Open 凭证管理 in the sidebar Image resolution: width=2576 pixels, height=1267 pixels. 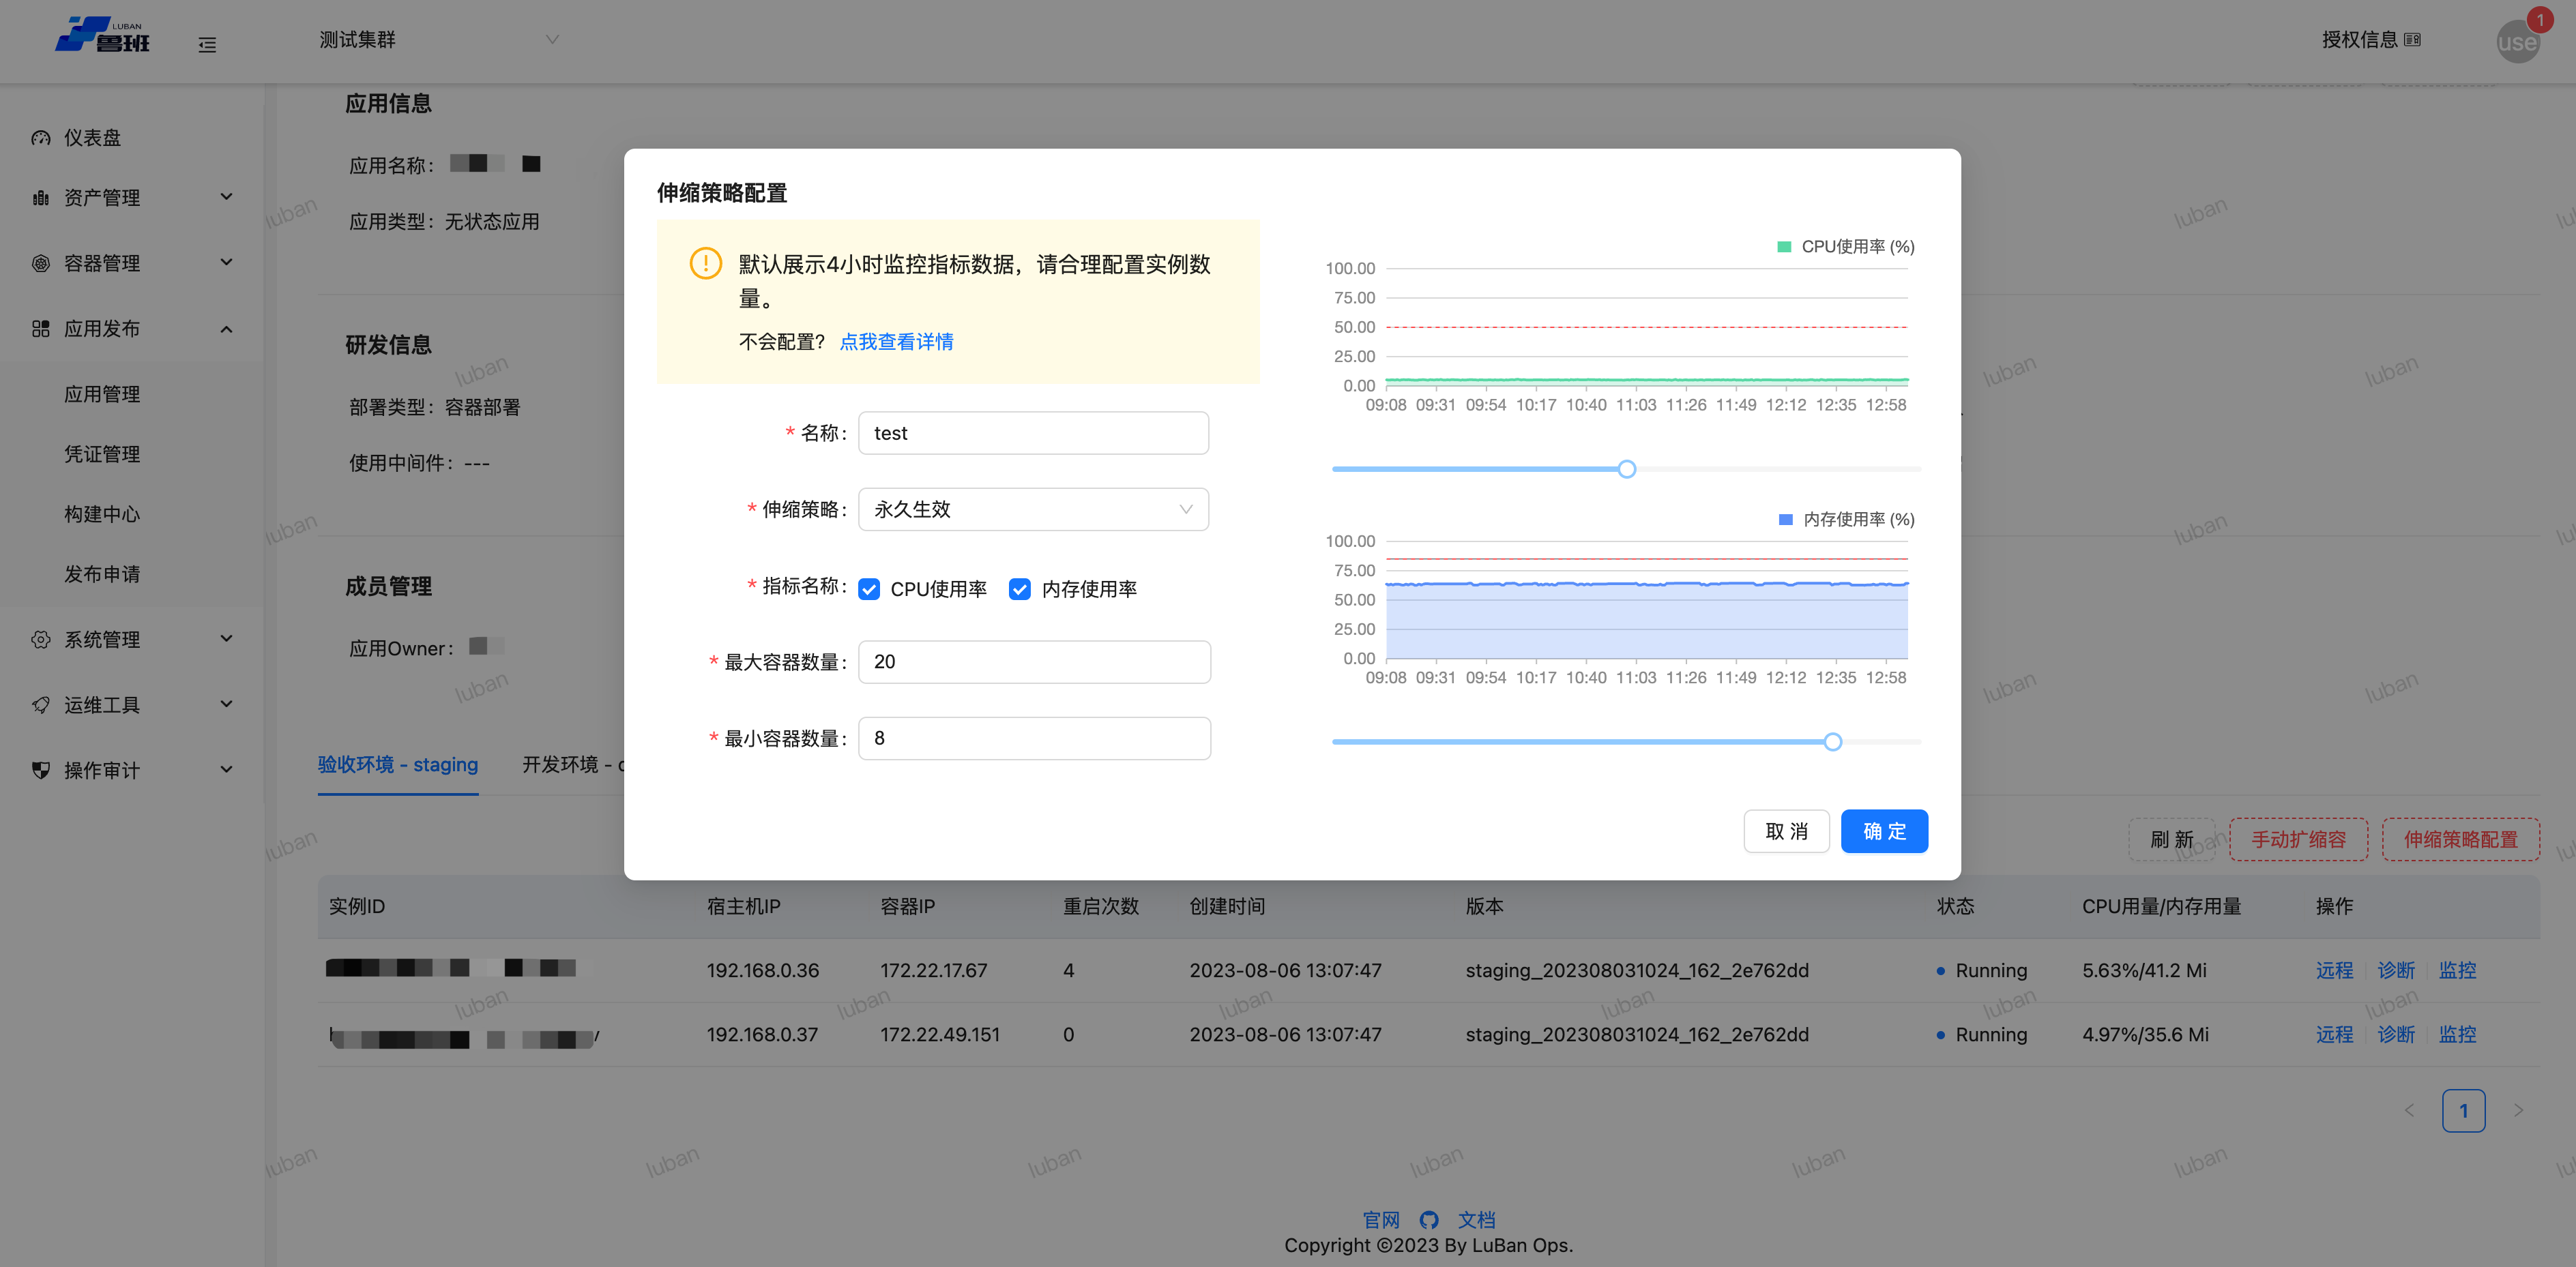point(102,453)
